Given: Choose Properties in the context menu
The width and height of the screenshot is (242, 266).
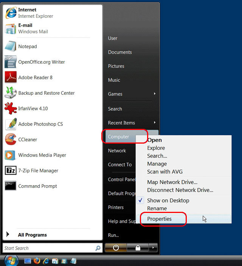Looking at the screenshot, I should coord(159,219).
